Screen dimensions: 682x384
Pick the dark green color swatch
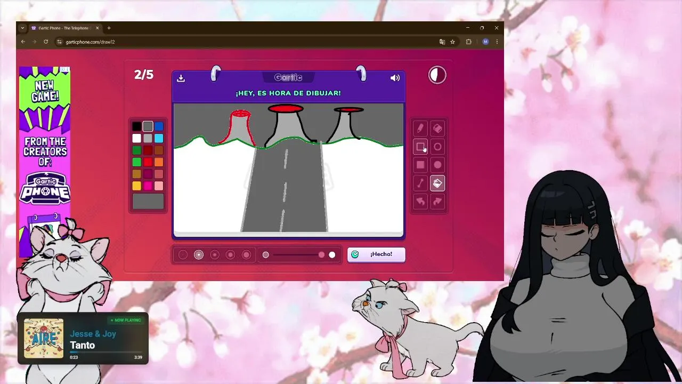coord(137,150)
